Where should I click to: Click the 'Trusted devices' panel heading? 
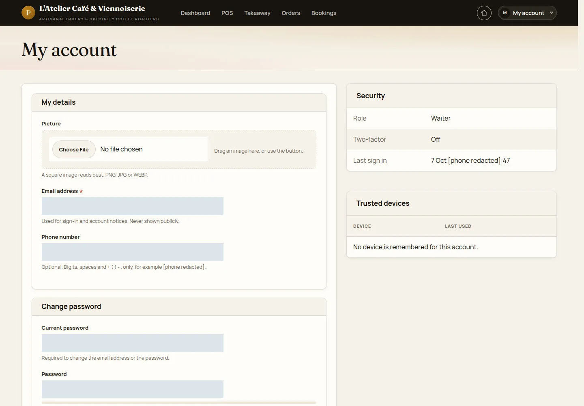point(382,203)
